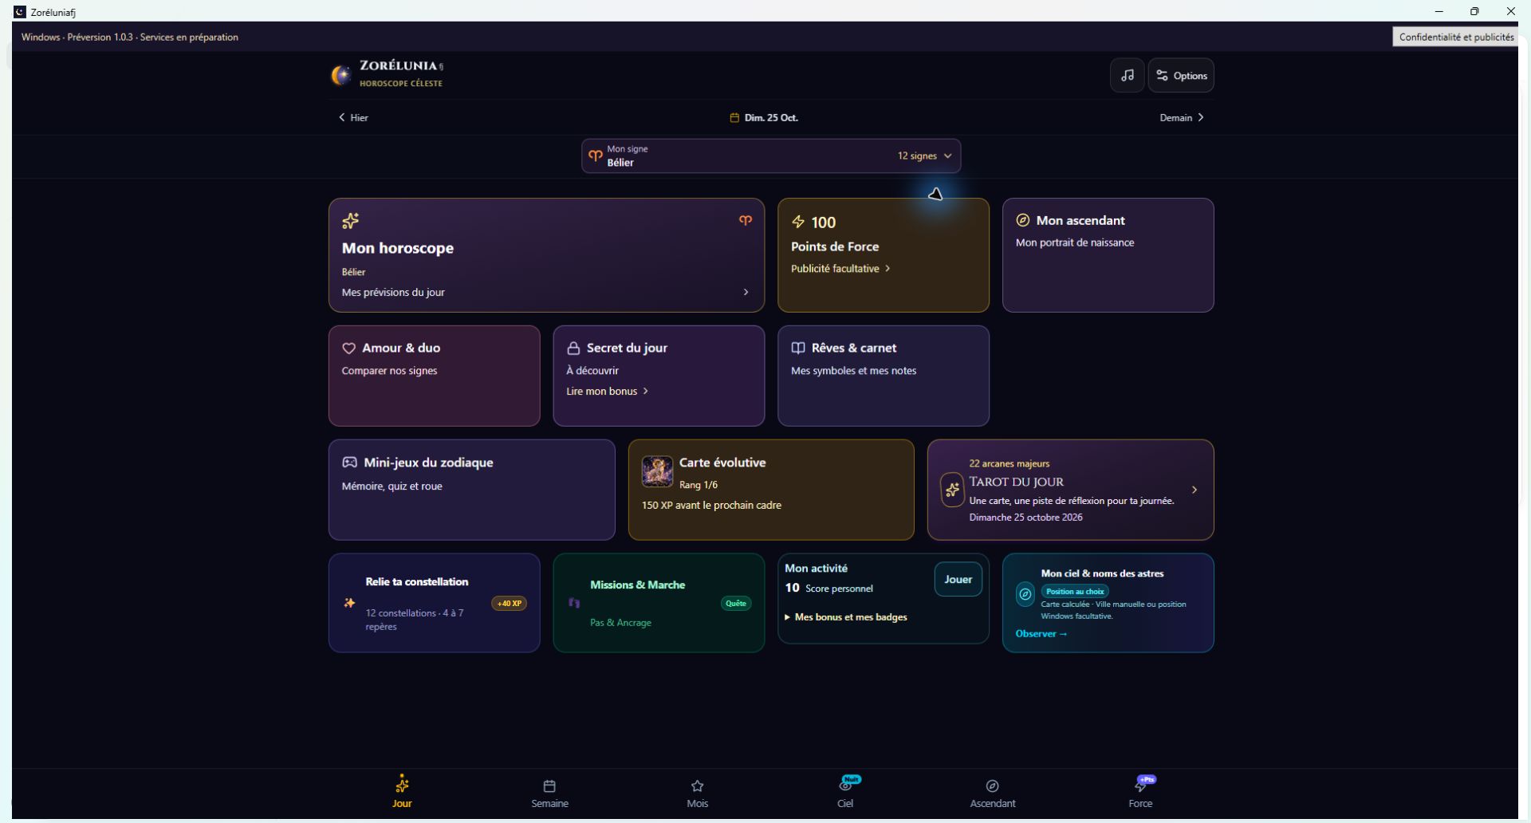
Task: Click the tarot sparkle icon on Tarot du jour
Action: pos(952,490)
